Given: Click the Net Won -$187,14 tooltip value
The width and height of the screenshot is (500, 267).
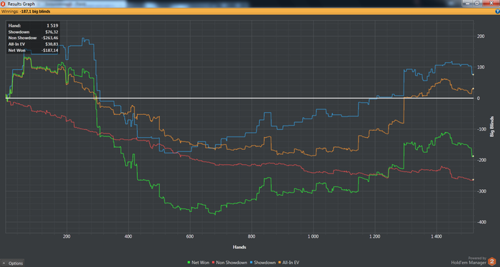Looking at the screenshot, I should [50, 51].
